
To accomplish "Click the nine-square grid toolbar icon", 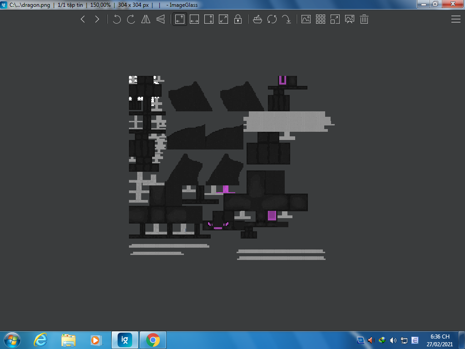I will pyautogui.click(x=321, y=19).
